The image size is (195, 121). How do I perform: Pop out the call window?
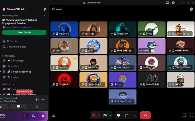click(x=184, y=115)
